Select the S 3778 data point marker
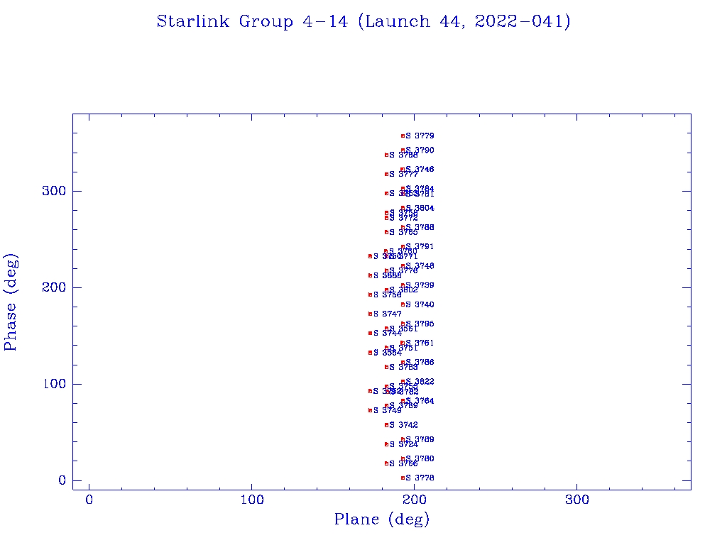Image resolution: width=727 pixels, height=545 pixels. pyautogui.click(x=403, y=478)
